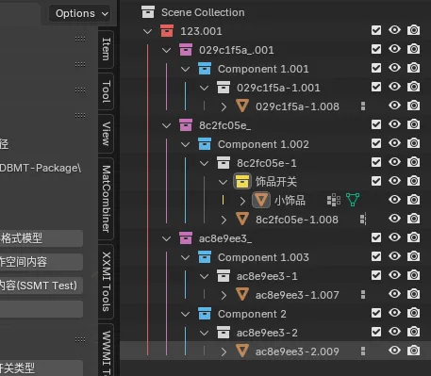Click the red 123.001 collection icon
Screen dimensions: 431x376
(167, 31)
